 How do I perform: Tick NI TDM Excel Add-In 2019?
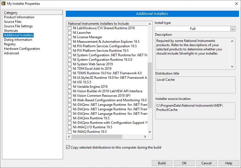pyautogui.click(x=70, y=69)
